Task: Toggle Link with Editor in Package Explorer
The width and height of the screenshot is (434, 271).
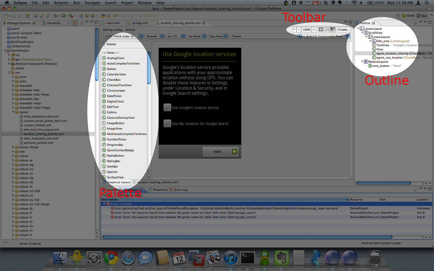Action: [x=75, y=23]
